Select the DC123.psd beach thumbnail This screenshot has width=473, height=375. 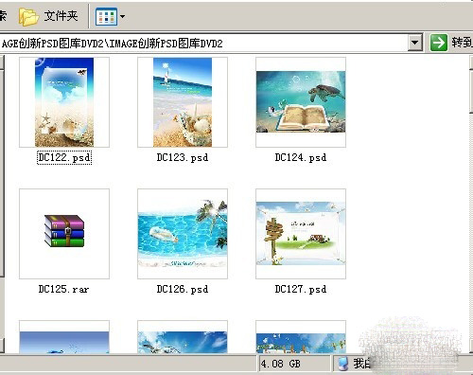point(183,102)
